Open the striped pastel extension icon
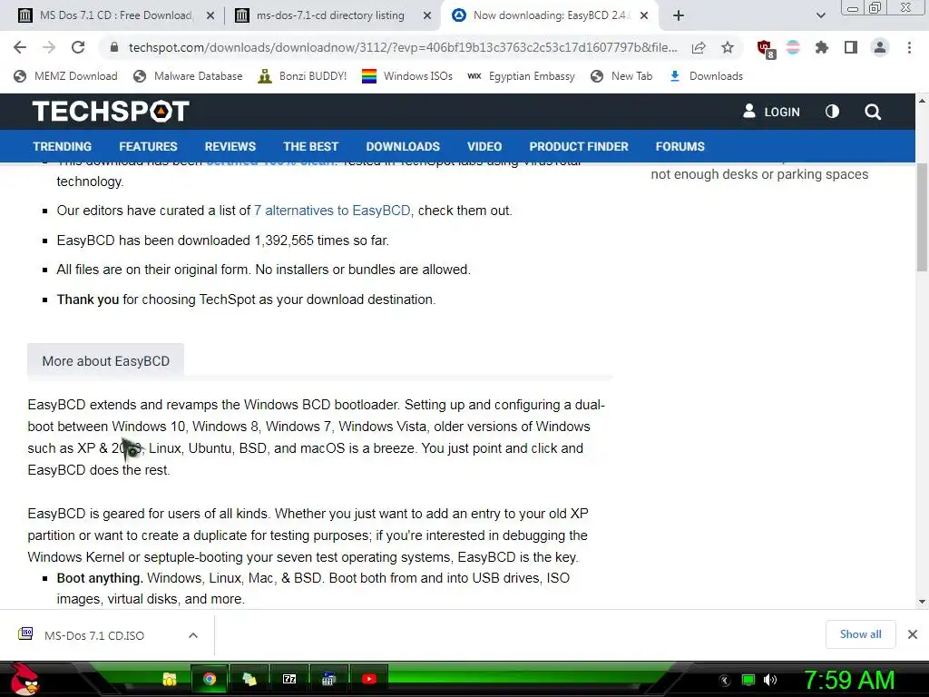This screenshot has width=929, height=697. pos(793,47)
